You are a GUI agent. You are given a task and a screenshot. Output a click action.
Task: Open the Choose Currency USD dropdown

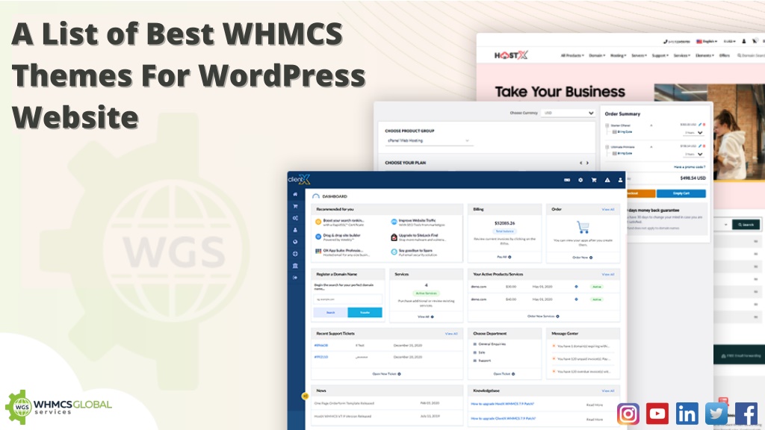pyautogui.click(x=568, y=113)
